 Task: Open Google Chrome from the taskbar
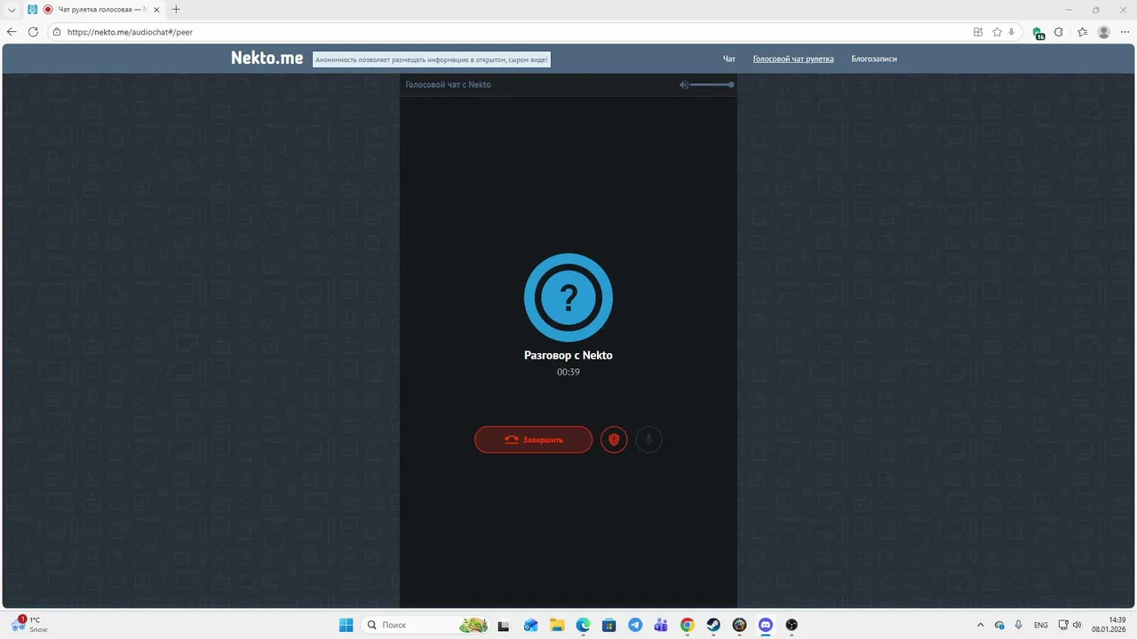point(688,625)
